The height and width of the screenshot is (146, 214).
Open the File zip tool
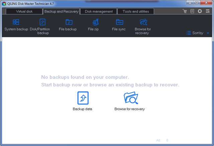click(x=93, y=25)
